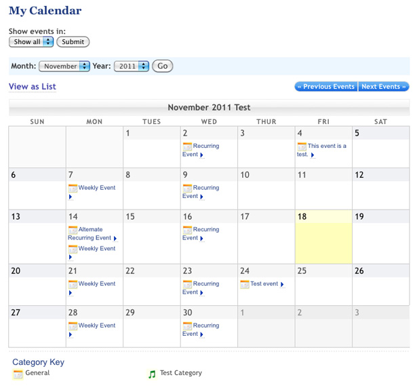Open the Nov 28 Weekly Event link
417x390 pixels.
point(97,326)
